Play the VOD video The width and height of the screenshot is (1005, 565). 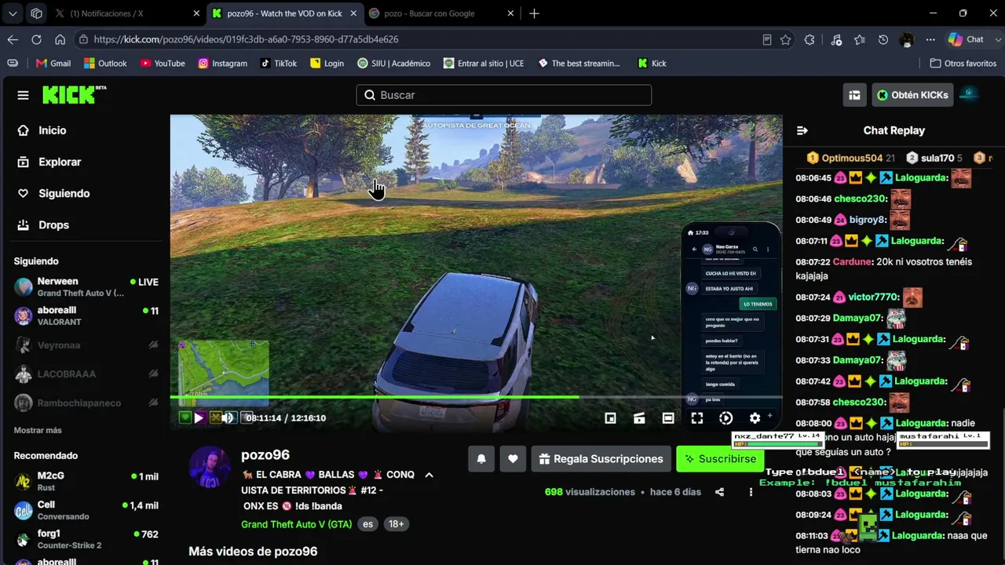[199, 418]
